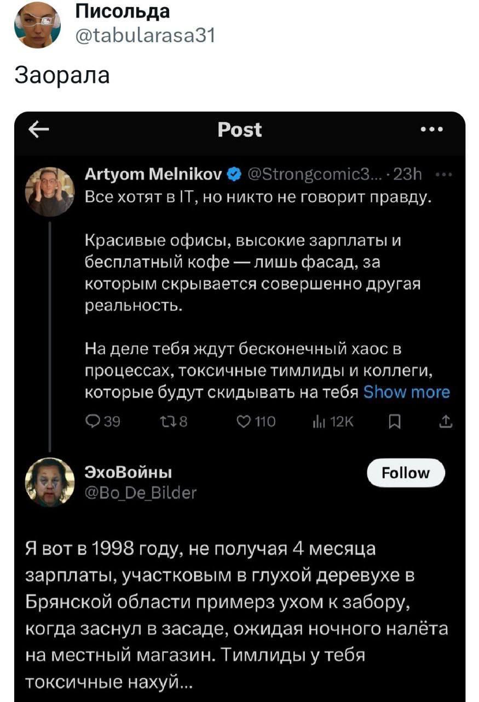This screenshot has height=702, width=479.
Task: Open the three-dot menu in Post header
Action: point(432,131)
